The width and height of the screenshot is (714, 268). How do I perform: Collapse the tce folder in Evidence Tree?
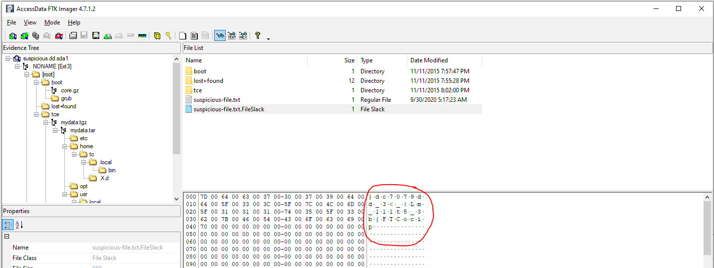(36, 114)
